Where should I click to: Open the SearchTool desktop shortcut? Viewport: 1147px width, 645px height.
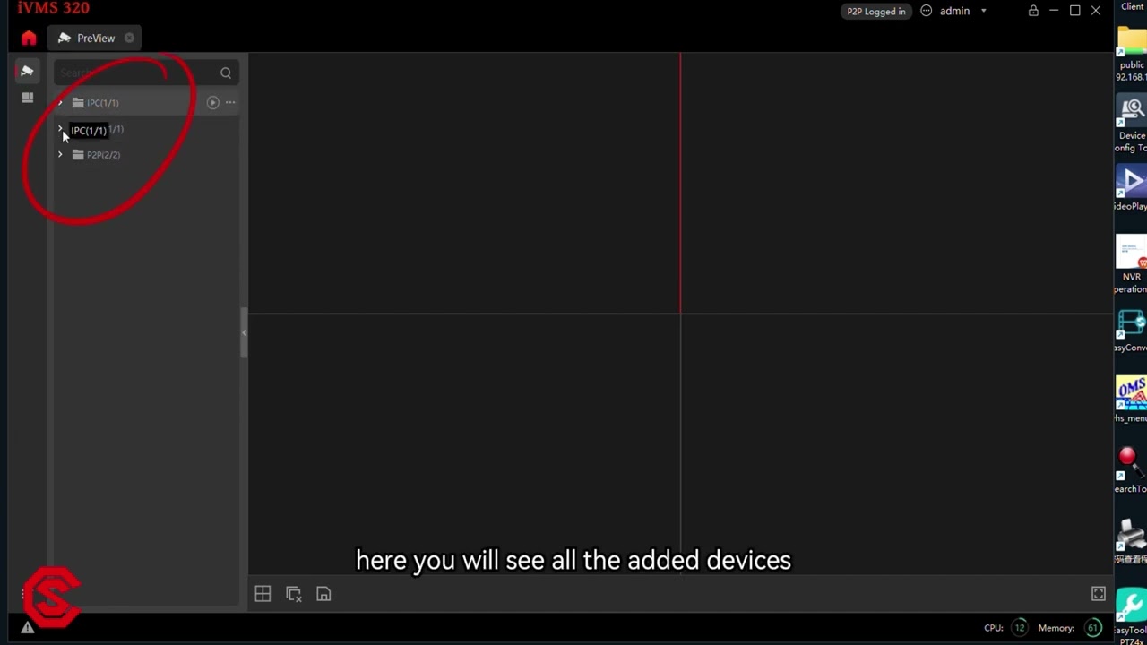(x=1132, y=471)
